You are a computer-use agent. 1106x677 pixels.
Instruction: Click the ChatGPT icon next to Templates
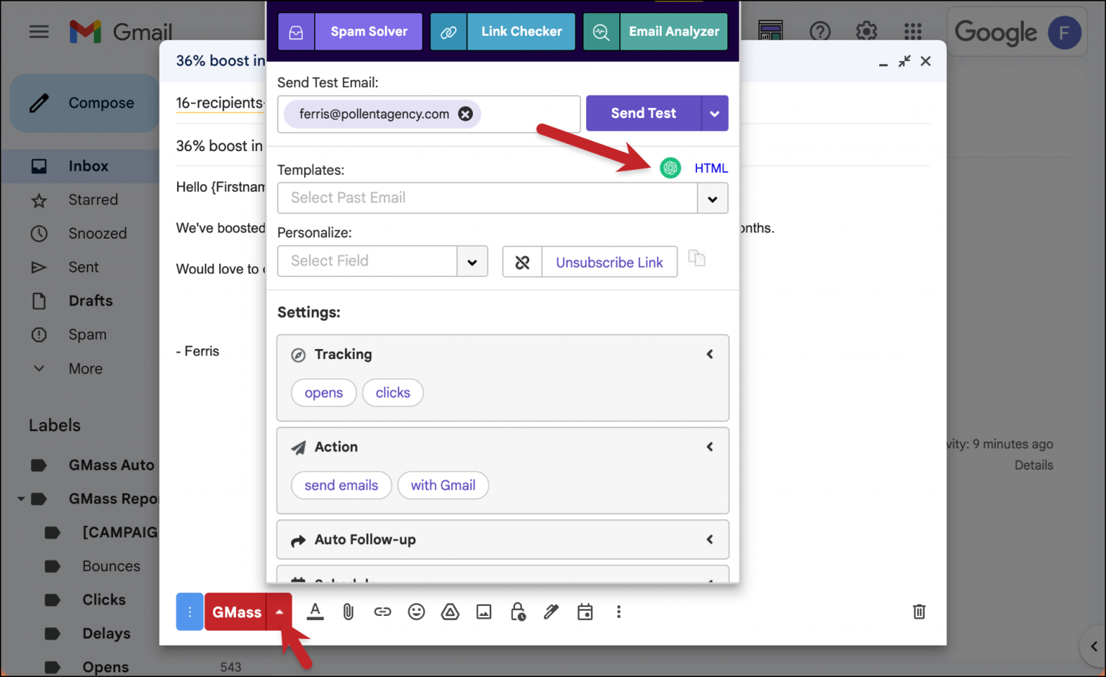point(670,168)
